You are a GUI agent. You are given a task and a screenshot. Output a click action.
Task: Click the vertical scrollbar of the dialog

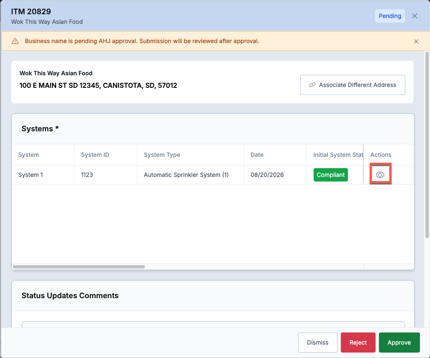tap(427, 145)
